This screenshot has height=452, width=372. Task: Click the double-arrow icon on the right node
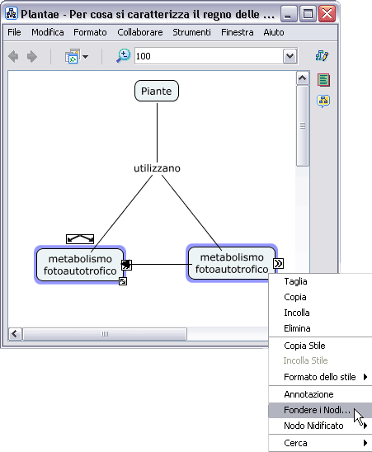point(278,263)
